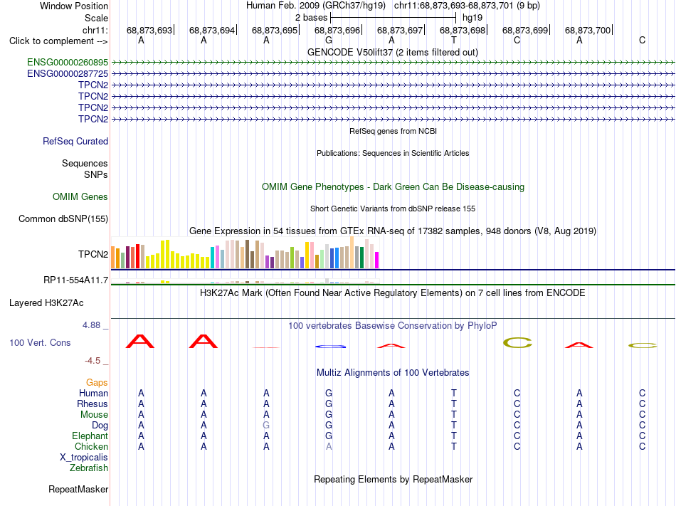Select the Elephant species label

point(90,436)
